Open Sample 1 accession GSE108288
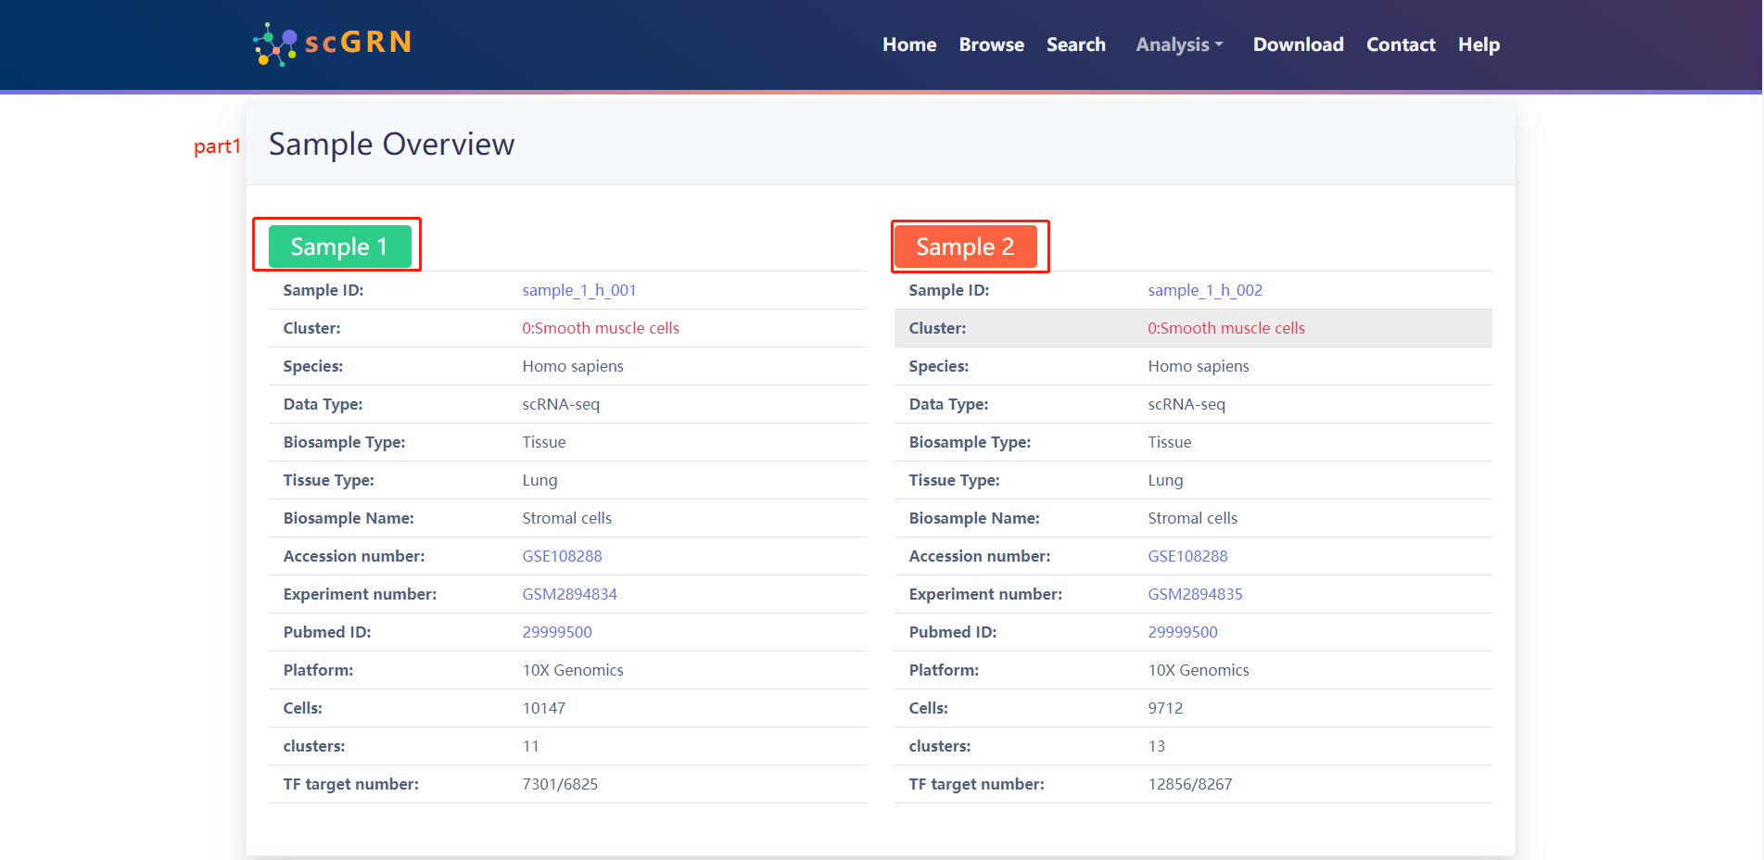Screen dimensions: 1764x860 562,556
